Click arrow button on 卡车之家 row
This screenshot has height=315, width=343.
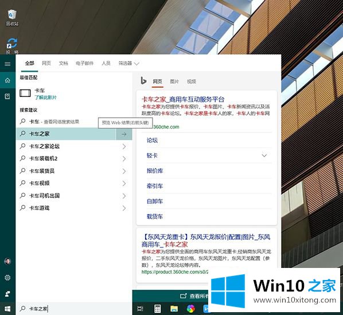124,134
